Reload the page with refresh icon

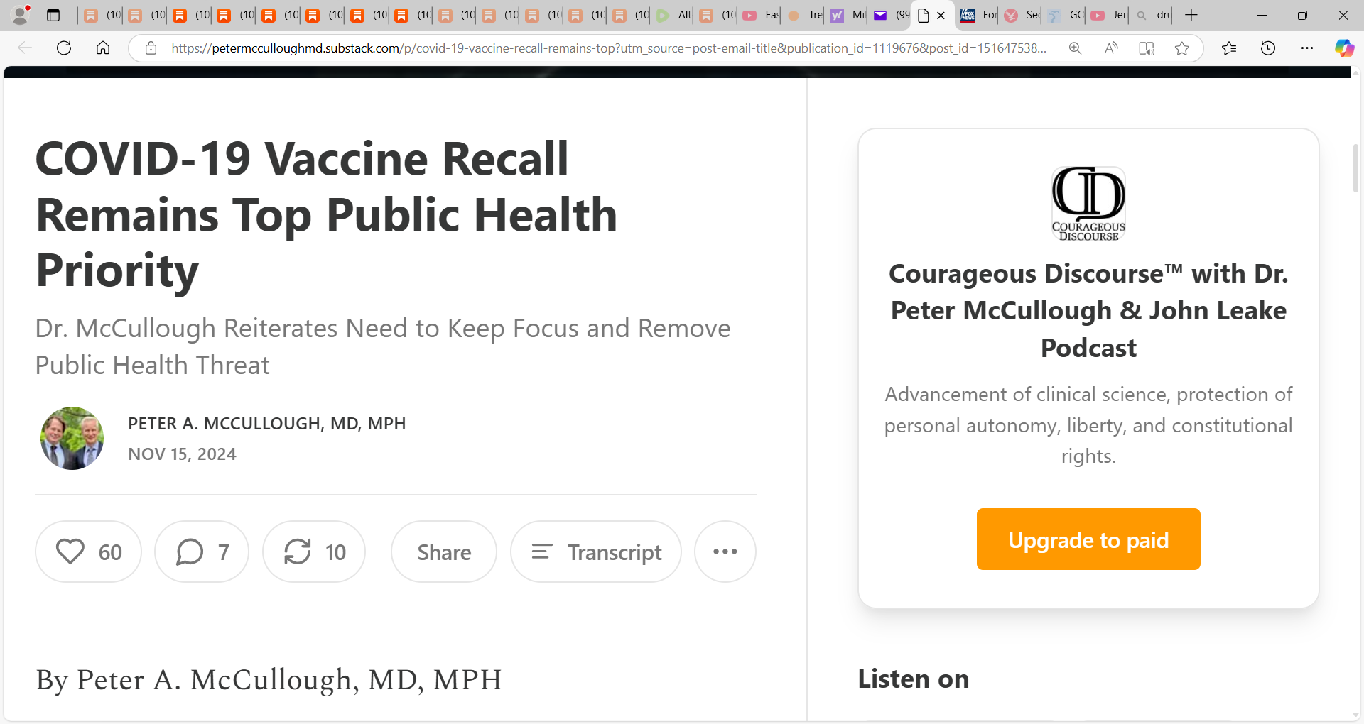[x=64, y=48]
